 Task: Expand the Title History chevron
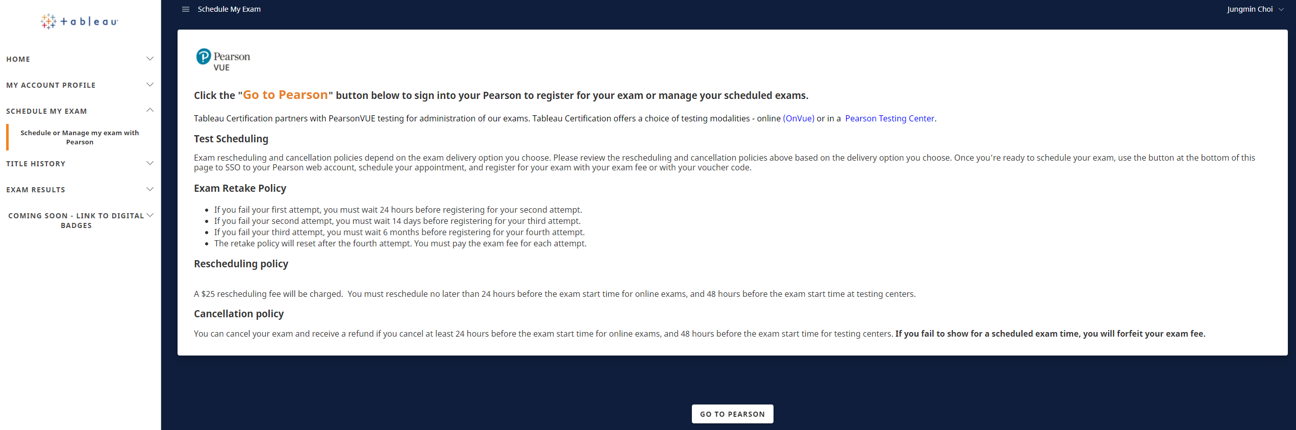point(150,163)
